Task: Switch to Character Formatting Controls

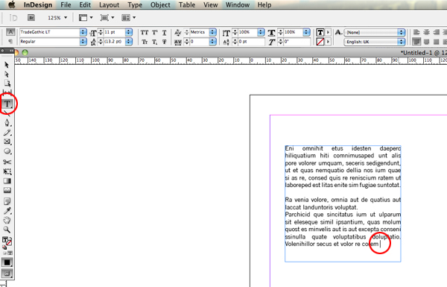Action: [x=10, y=32]
